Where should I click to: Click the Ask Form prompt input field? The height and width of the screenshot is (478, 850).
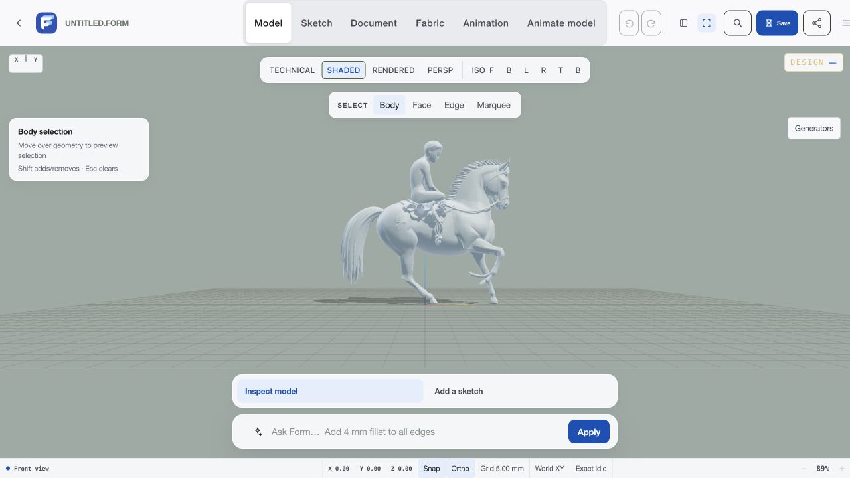[415, 432]
